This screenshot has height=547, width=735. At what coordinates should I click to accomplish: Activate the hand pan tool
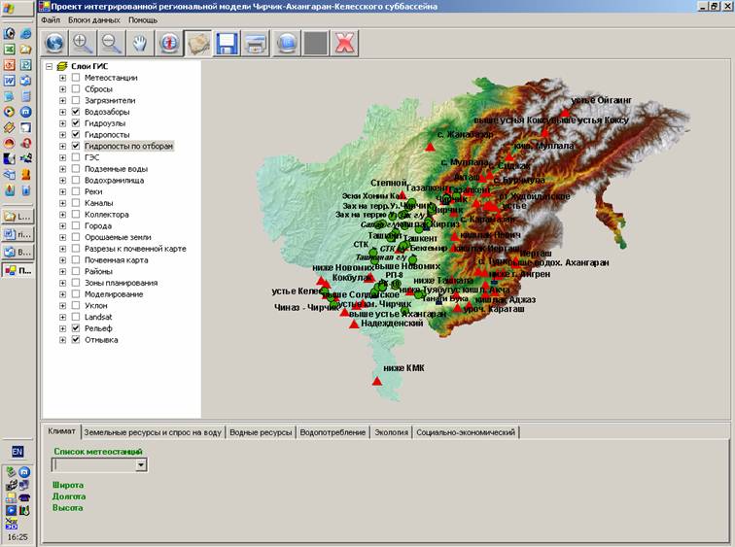(141, 44)
